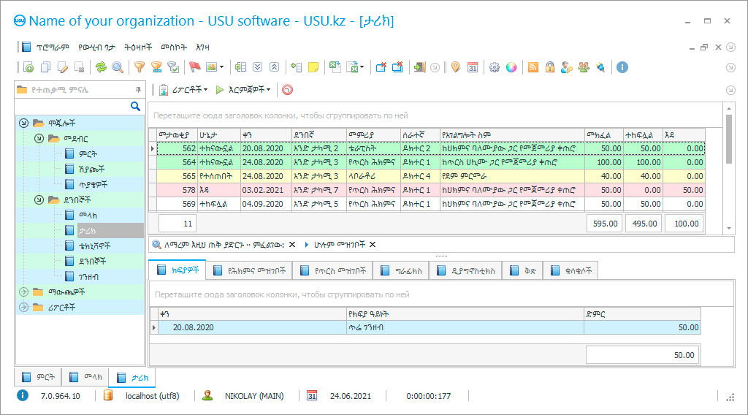Switch to the ዲያግኖስቲክስ tab
Image resolution: width=748 pixels, height=415 pixels.
[x=465, y=271]
